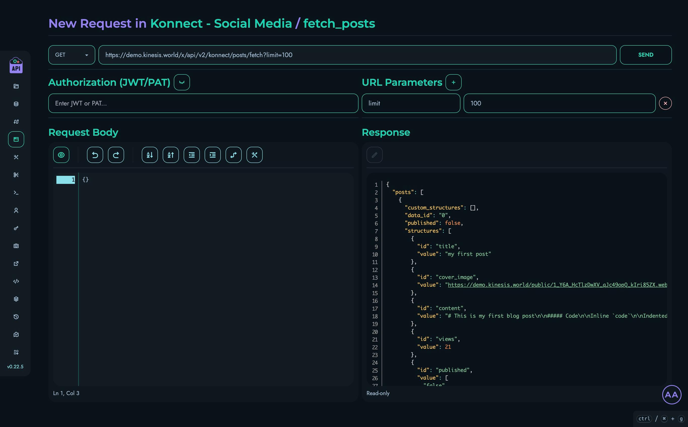This screenshot has height=427, width=688.
Task: Click the "custom_structures" key
Action: [434, 208]
